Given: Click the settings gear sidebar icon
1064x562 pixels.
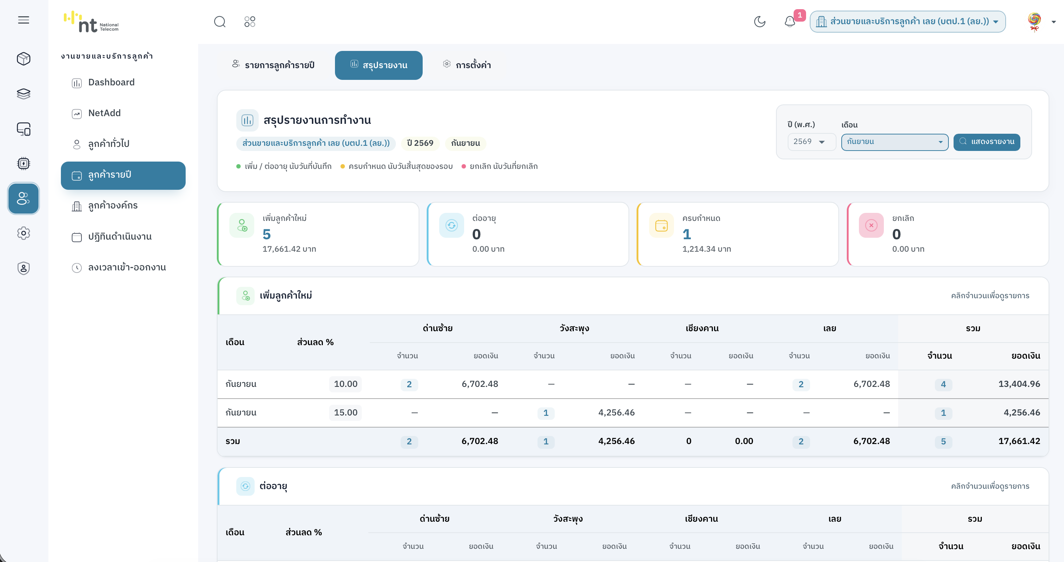Looking at the screenshot, I should [23, 233].
